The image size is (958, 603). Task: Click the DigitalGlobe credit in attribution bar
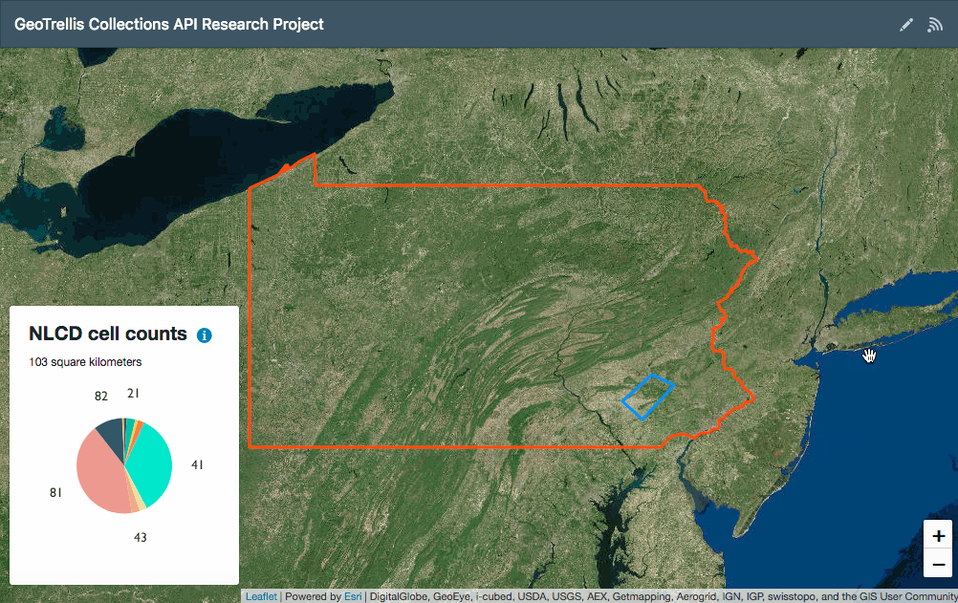pos(402,595)
